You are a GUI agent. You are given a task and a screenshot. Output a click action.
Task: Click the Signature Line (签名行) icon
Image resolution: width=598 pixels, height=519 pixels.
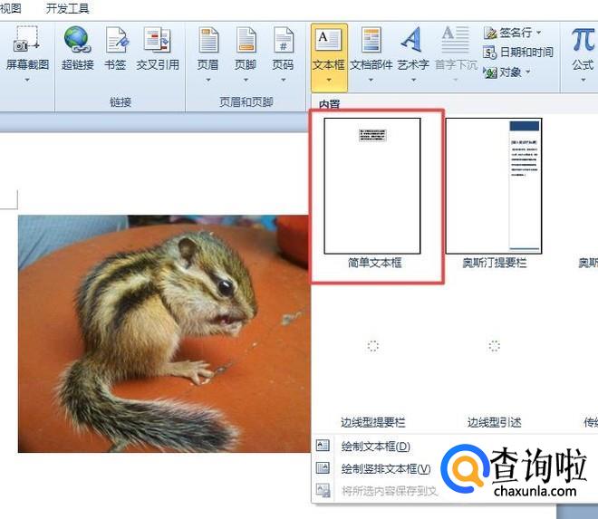(489, 34)
